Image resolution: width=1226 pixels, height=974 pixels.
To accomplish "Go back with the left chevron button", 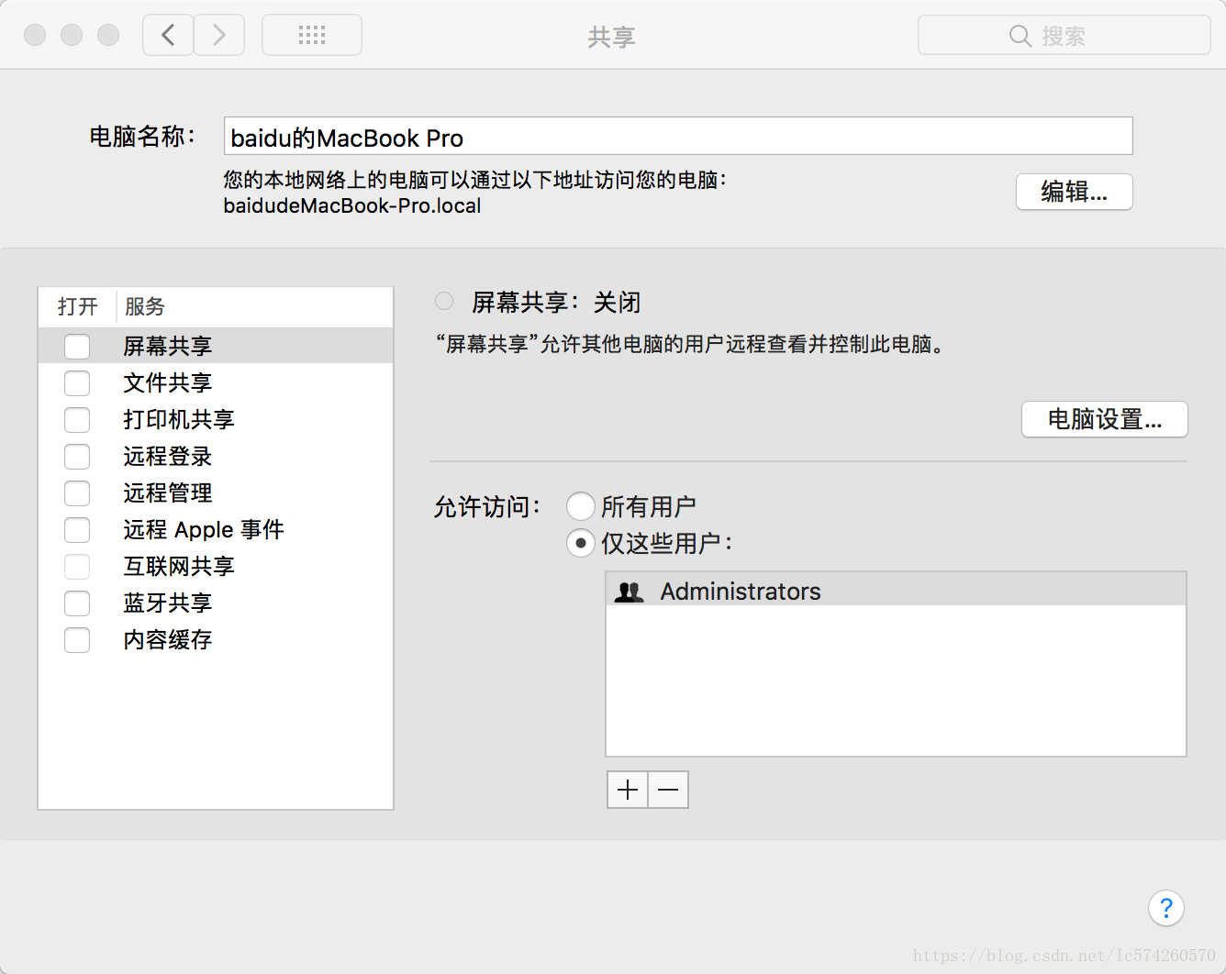I will pyautogui.click(x=168, y=36).
